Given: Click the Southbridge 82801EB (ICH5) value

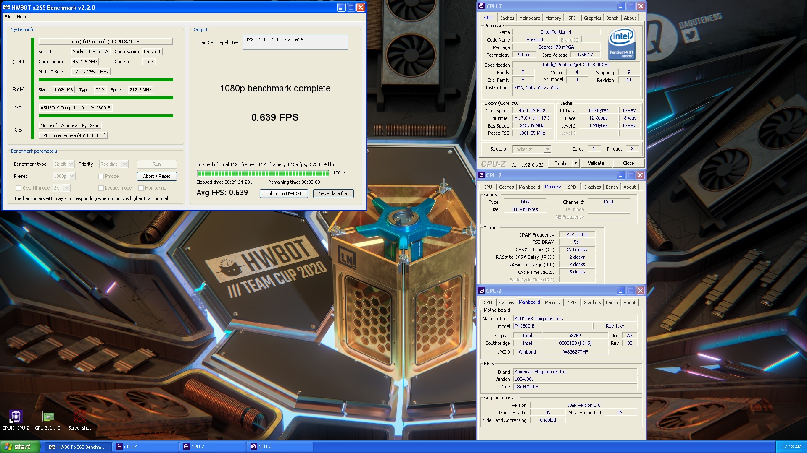Looking at the screenshot, I should pos(575,343).
